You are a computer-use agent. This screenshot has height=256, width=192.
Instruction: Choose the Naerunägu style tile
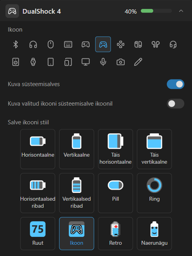tap(154, 234)
